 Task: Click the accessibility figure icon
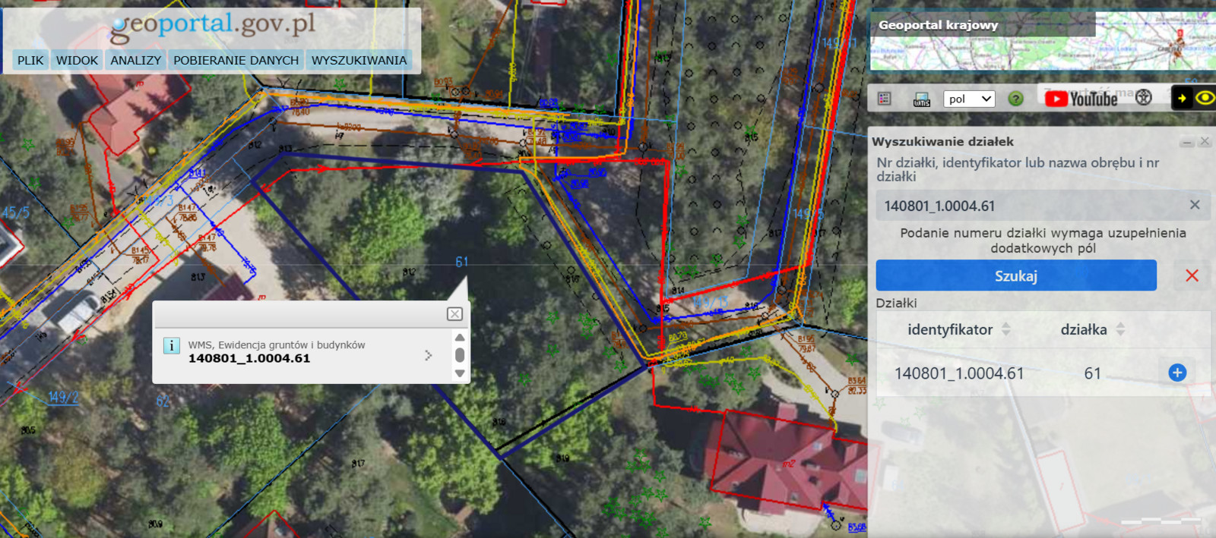[1144, 97]
